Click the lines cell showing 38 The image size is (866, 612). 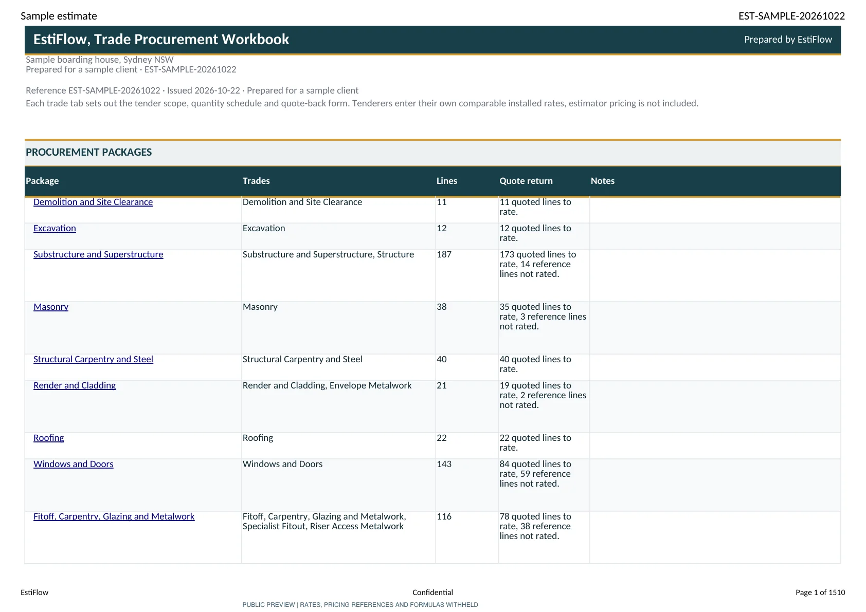[x=467, y=328]
